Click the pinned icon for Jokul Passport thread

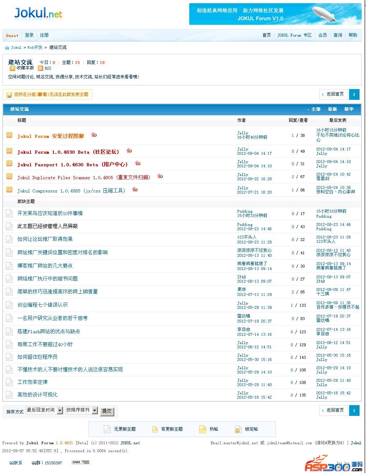click(x=9, y=164)
